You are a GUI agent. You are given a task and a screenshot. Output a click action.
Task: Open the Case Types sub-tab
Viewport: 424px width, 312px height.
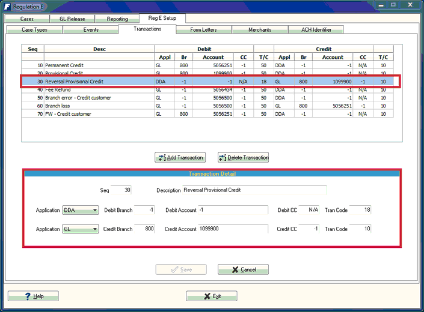[34, 30]
